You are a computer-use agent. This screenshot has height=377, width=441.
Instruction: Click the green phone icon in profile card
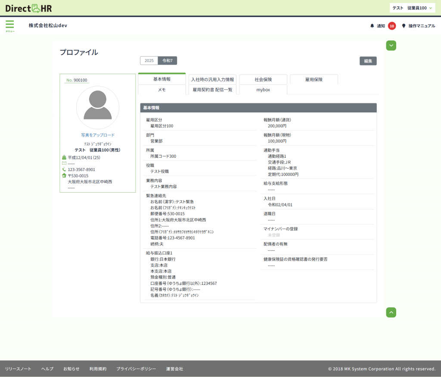(x=64, y=169)
